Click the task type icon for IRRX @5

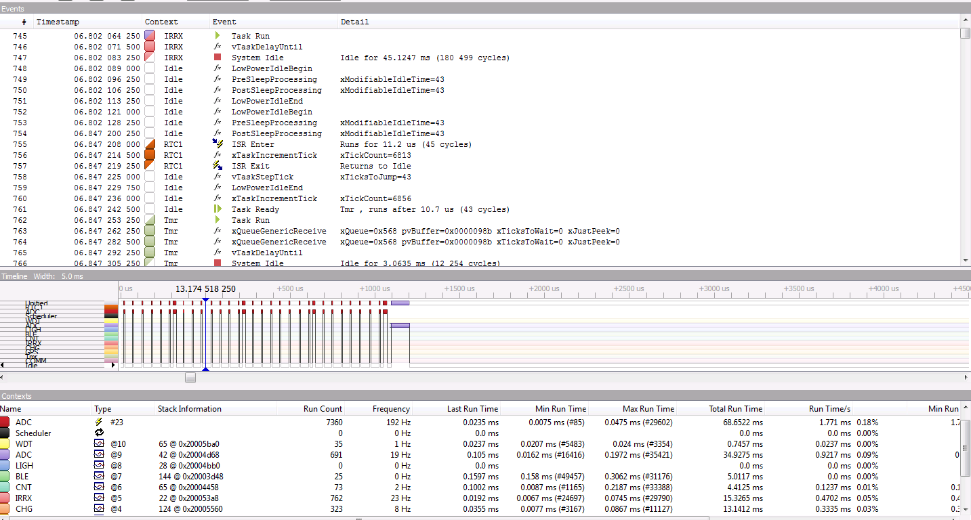click(99, 498)
